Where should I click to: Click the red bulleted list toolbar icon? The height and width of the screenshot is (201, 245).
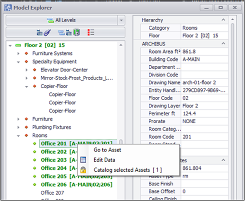(91, 32)
